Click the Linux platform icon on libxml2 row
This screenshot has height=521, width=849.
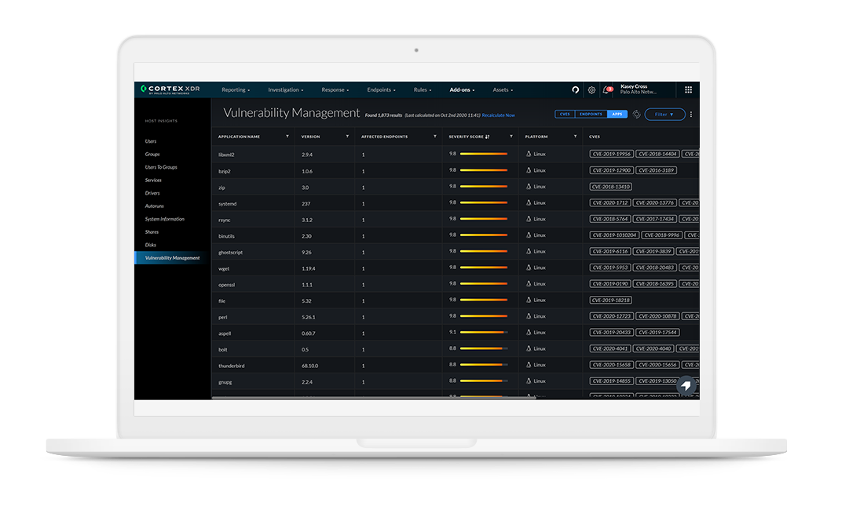[528, 154]
